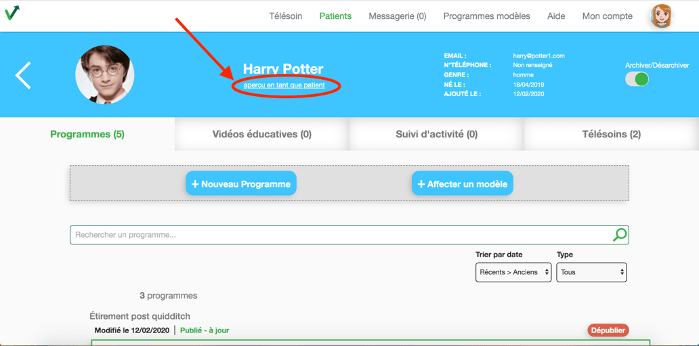Click the Non renseigné phone value
This screenshot has height=346, width=699.
(x=533, y=65)
